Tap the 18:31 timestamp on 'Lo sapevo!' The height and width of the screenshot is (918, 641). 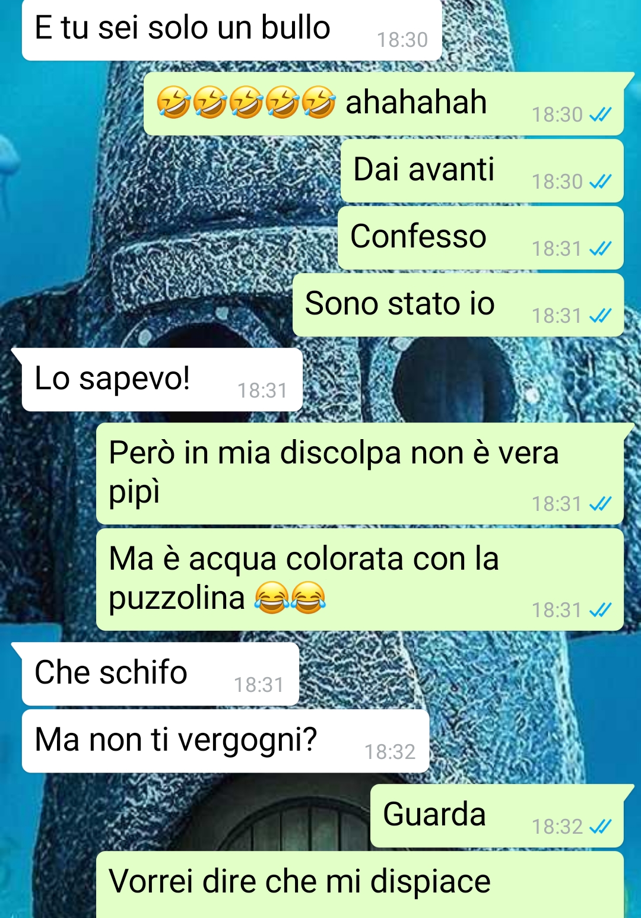point(262,390)
